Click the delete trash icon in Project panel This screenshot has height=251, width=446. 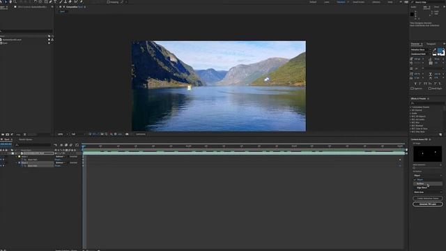[25, 135]
